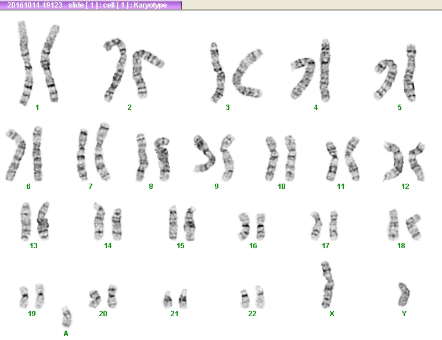
Task: Click the green label "11"
Action: [341, 186]
